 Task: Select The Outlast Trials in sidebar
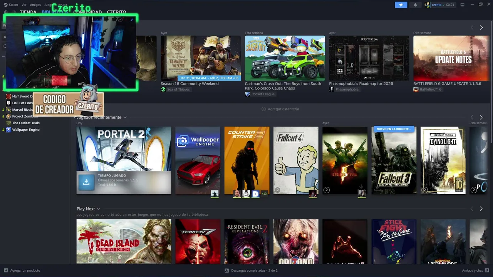tap(26, 123)
